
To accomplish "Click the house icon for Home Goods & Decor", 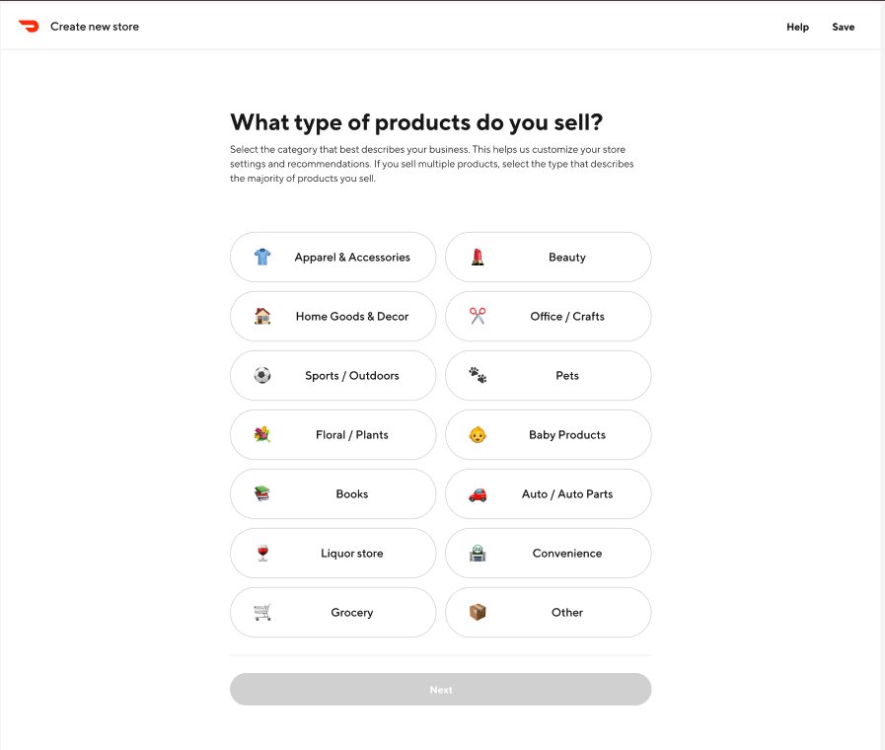I will tap(260, 316).
